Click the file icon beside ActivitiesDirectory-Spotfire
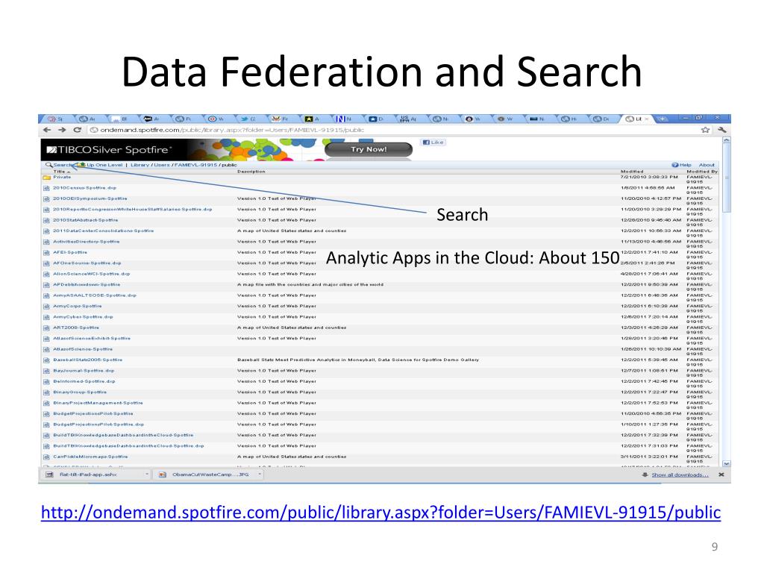Image resolution: width=764 pixels, height=573 pixels. click(x=47, y=242)
